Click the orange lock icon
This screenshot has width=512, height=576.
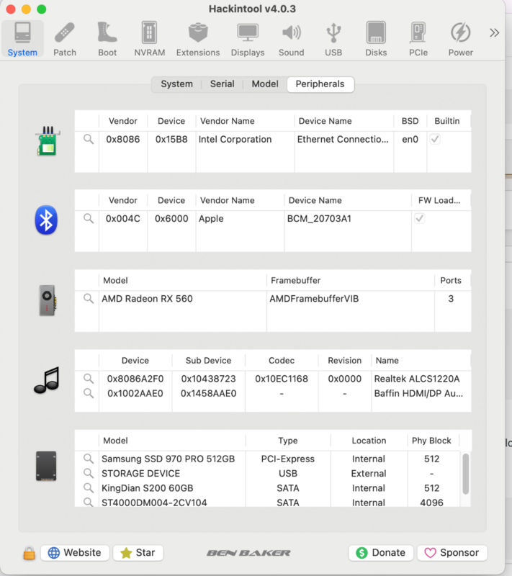29,553
